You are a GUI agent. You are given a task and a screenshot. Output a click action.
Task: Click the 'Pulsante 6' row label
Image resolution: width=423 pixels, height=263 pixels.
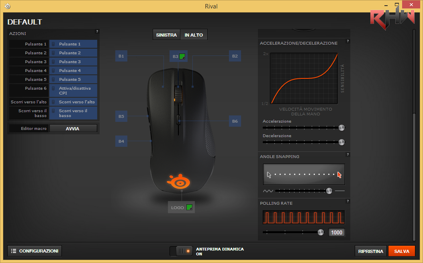tap(36, 88)
